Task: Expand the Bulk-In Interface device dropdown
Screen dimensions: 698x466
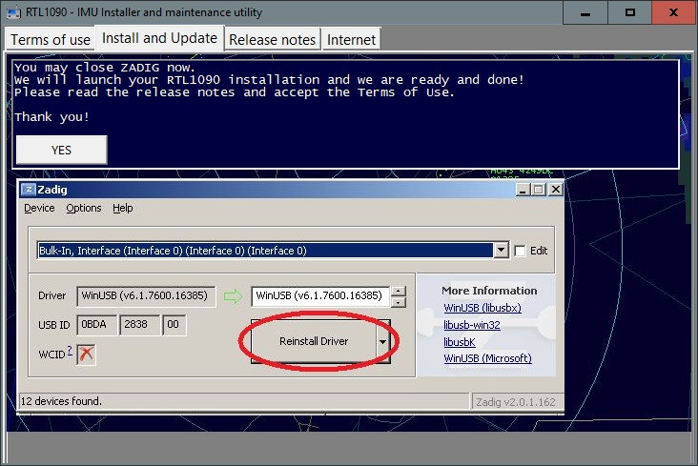Action: pyautogui.click(x=501, y=250)
